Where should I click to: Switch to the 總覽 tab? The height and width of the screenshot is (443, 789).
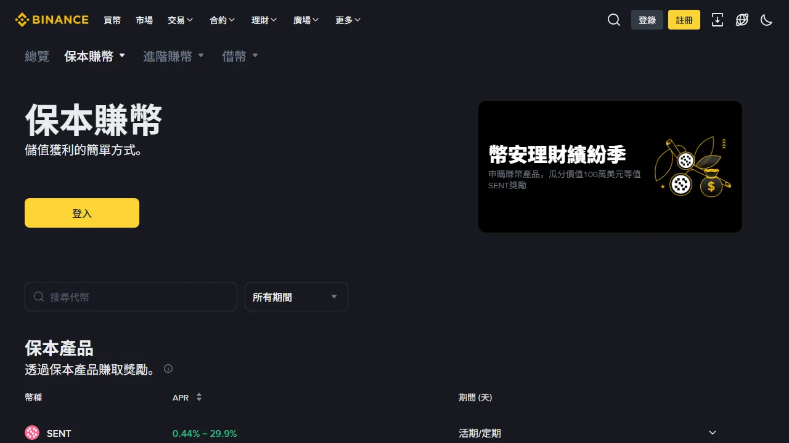tap(37, 56)
